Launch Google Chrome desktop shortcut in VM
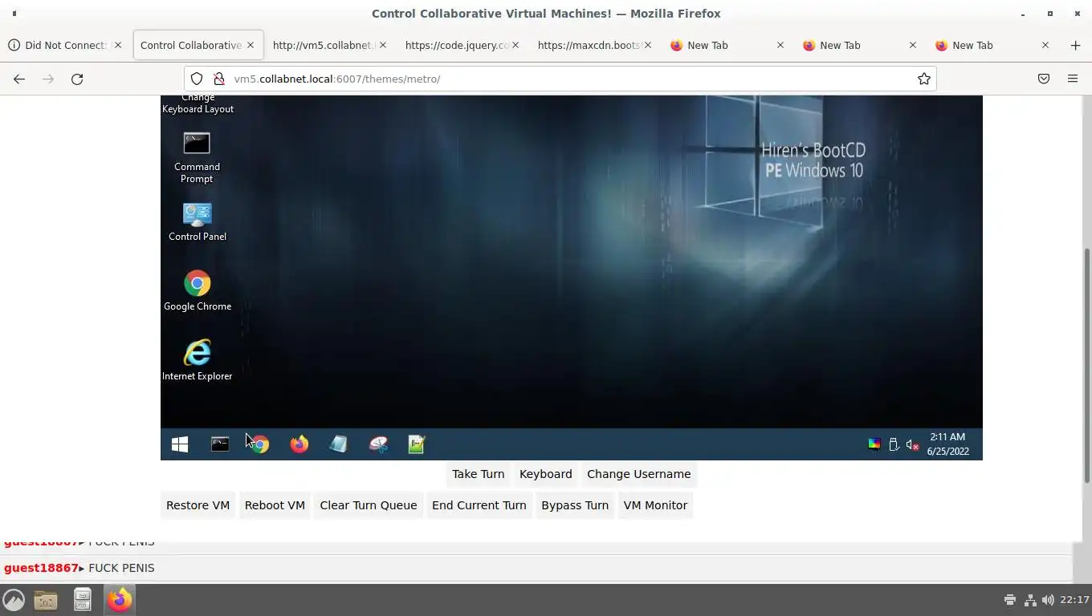Image resolution: width=1092 pixels, height=616 pixels. tap(197, 290)
